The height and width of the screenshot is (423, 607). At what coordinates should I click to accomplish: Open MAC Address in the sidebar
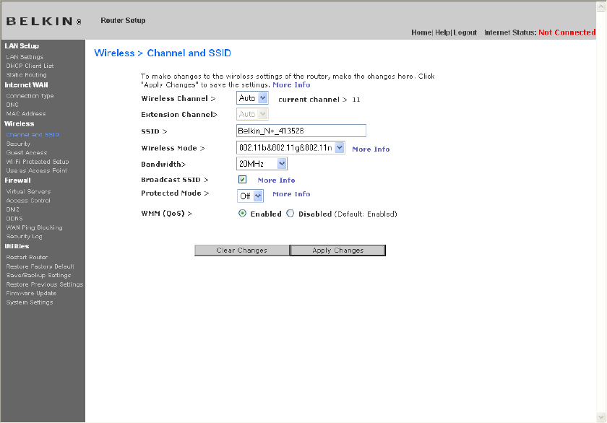(x=26, y=113)
